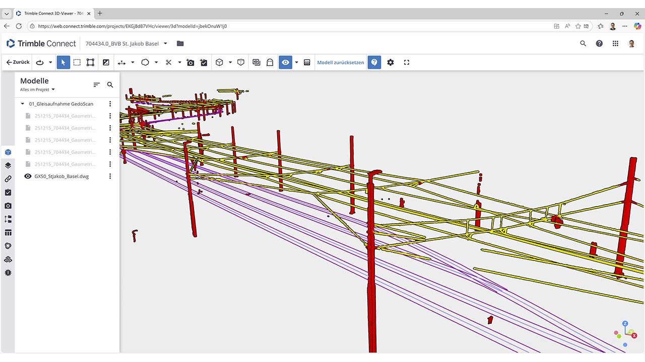The width and height of the screenshot is (645, 362).
Task: Toggle the blue eye visibility button in toolbar
Action: tap(286, 62)
